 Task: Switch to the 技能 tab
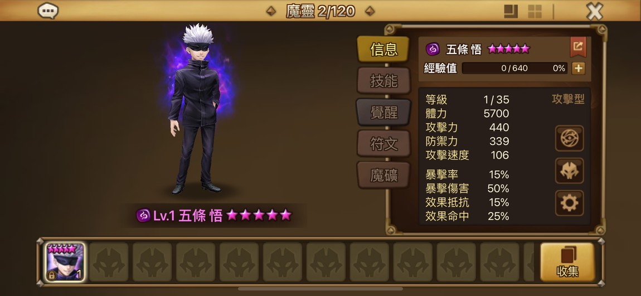click(383, 81)
